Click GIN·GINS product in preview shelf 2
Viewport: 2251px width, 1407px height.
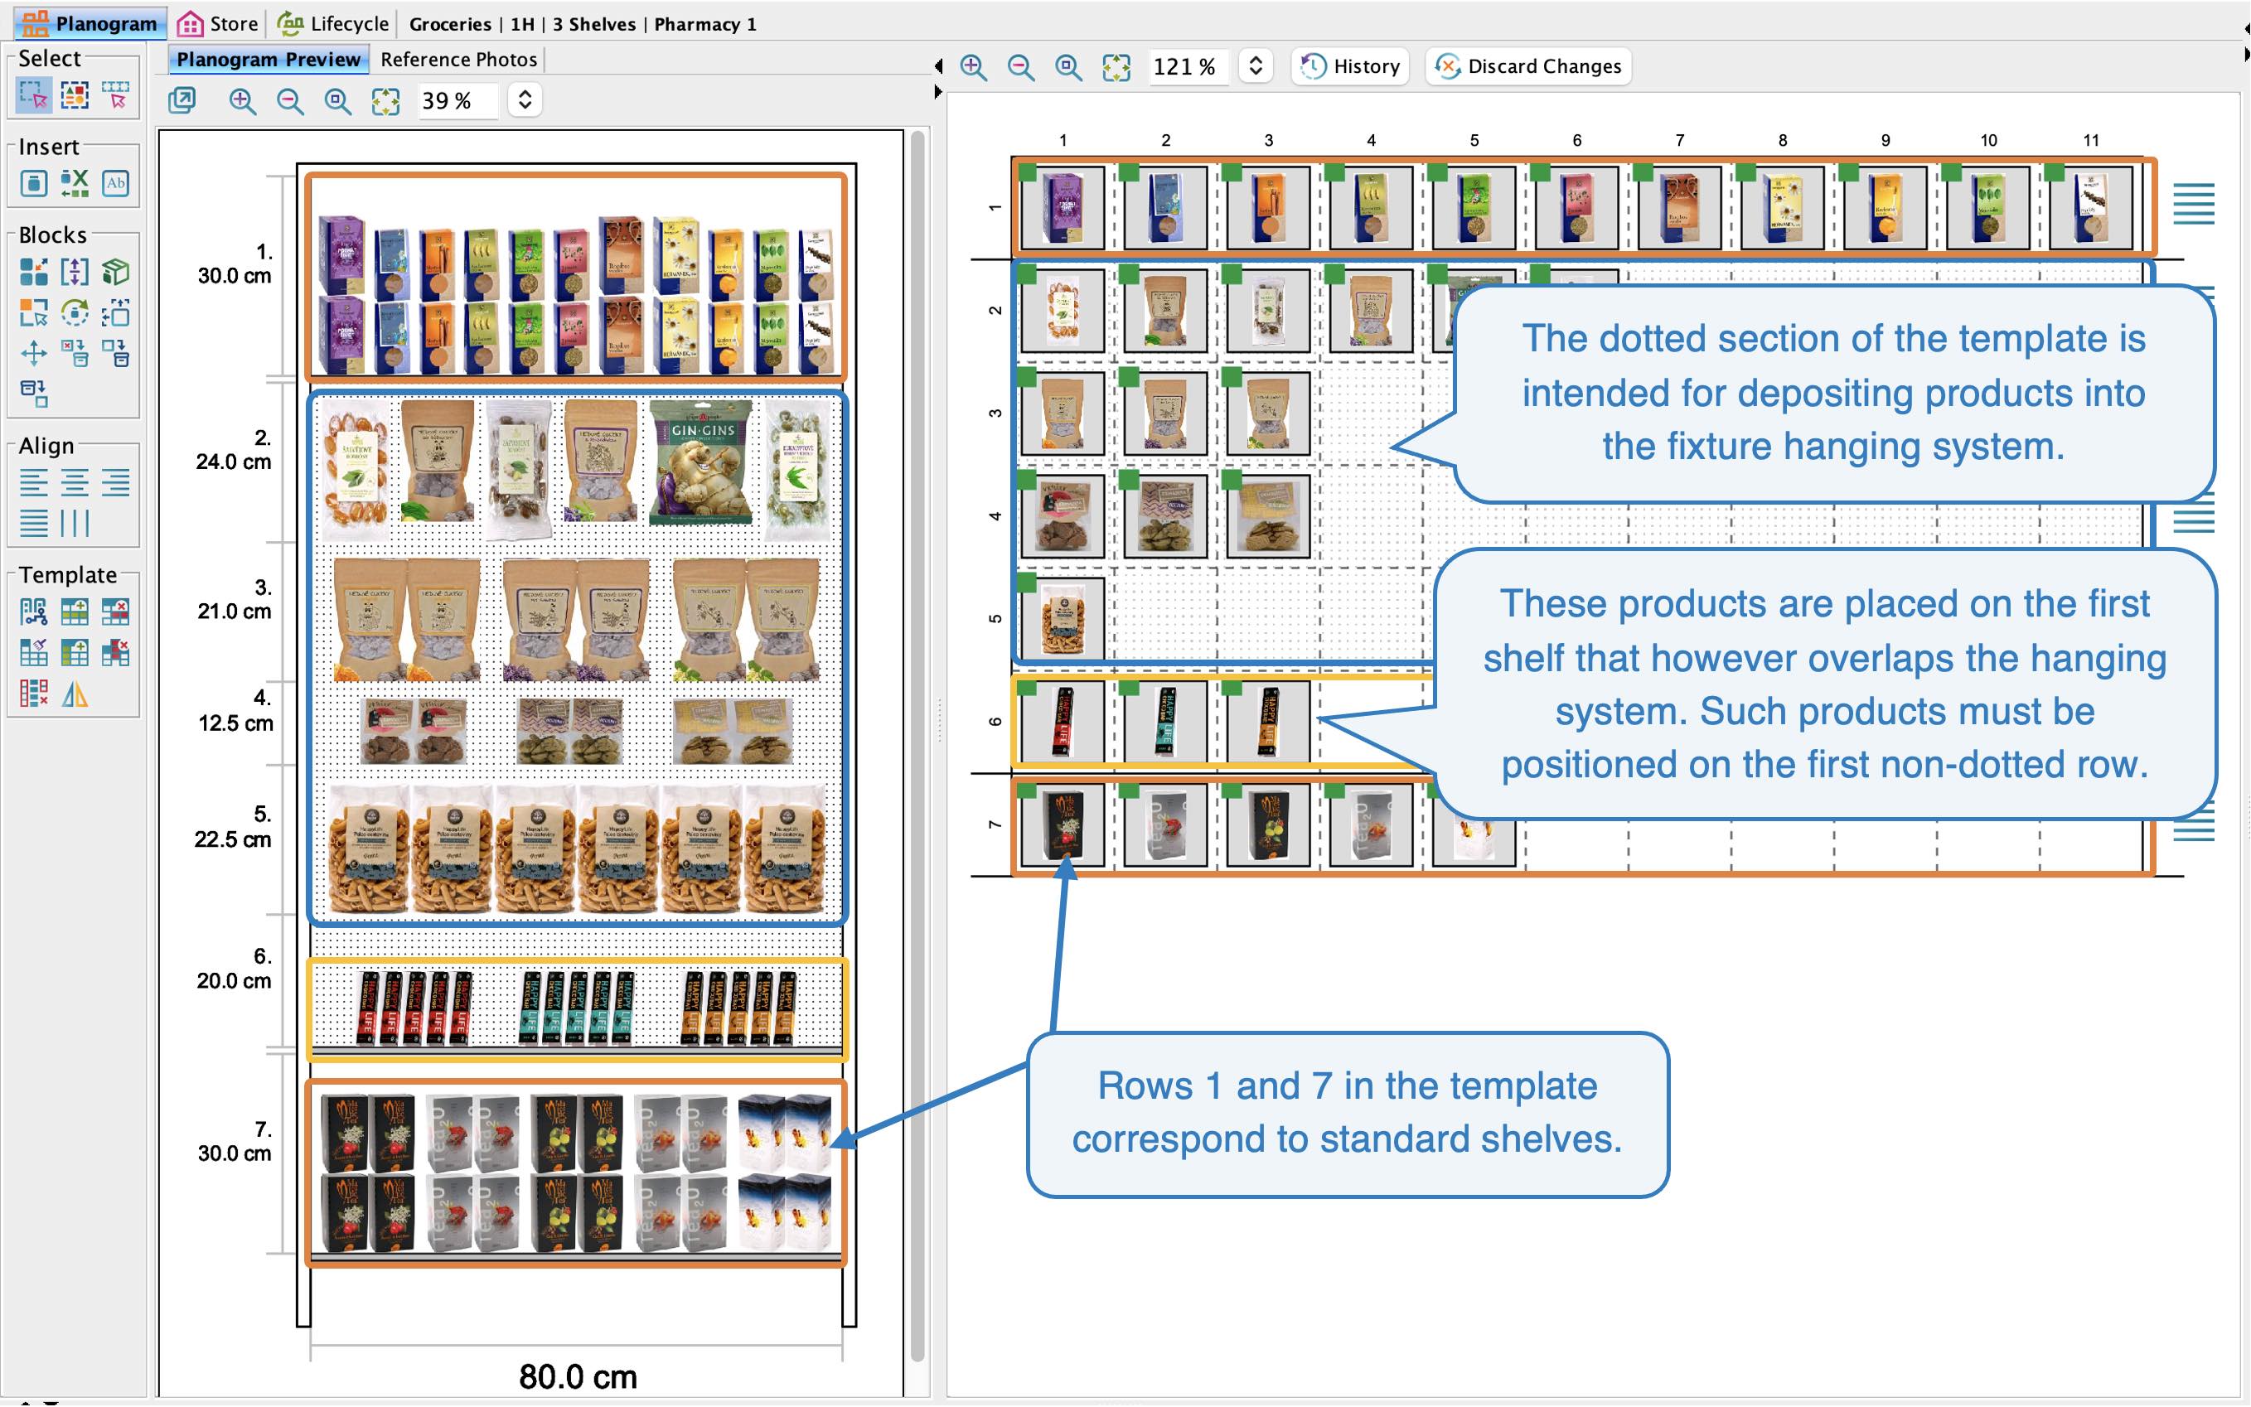[702, 462]
